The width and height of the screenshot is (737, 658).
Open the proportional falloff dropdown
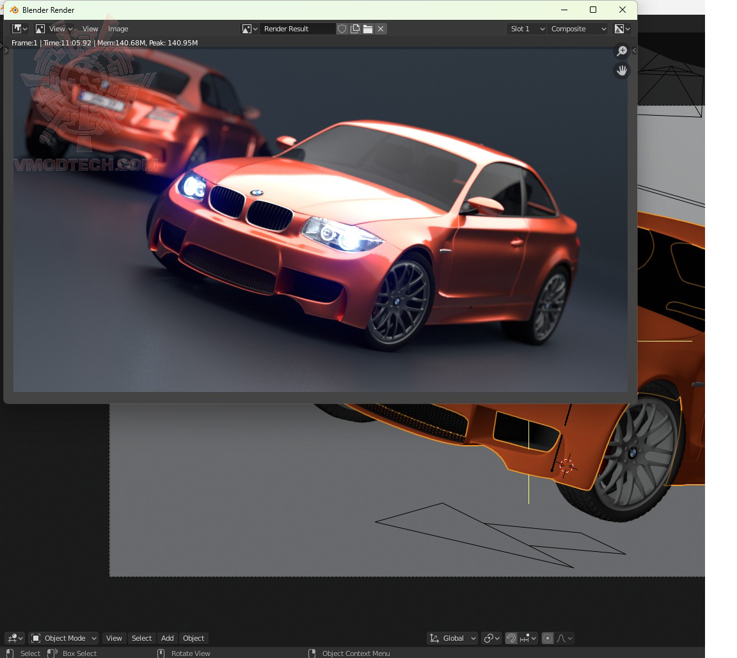(x=564, y=638)
